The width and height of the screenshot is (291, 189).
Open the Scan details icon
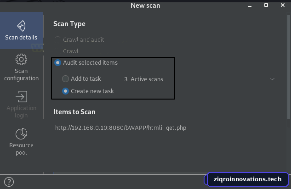(x=21, y=26)
